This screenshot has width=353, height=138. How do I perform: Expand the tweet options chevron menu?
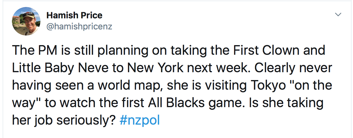pyautogui.click(x=338, y=14)
